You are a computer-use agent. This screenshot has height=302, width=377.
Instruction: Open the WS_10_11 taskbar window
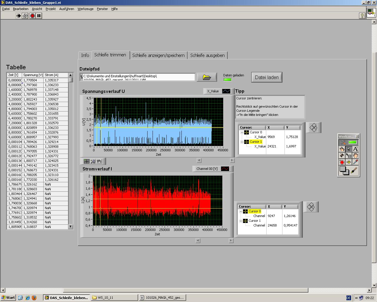click(114, 298)
